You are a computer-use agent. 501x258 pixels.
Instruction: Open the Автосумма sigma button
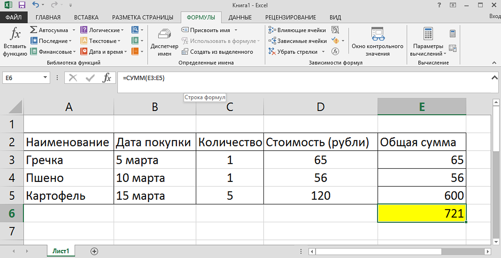[49, 30]
